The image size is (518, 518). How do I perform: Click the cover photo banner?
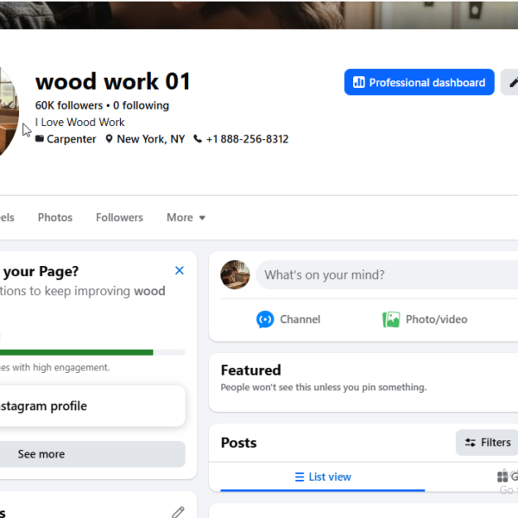[259, 15]
